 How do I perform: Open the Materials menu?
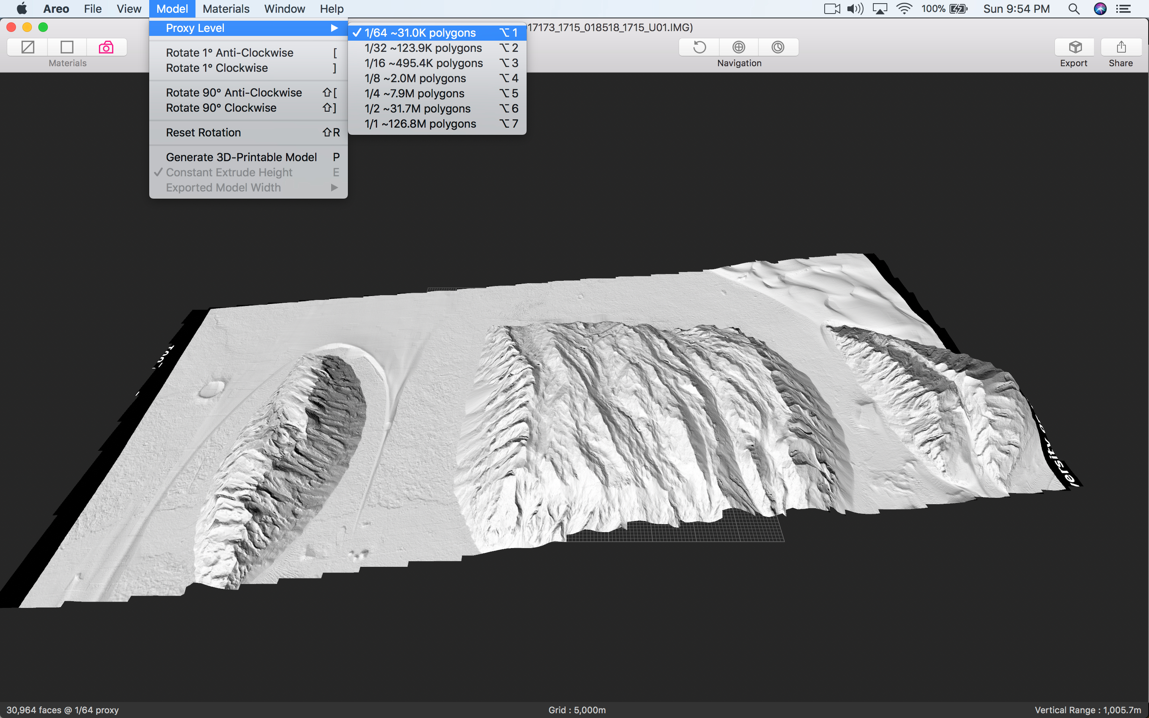(225, 8)
